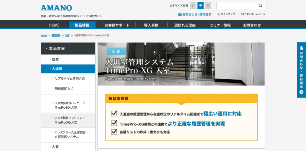Open the 導入事例 navigation menu
The image size is (306, 151).
click(x=151, y=25)
